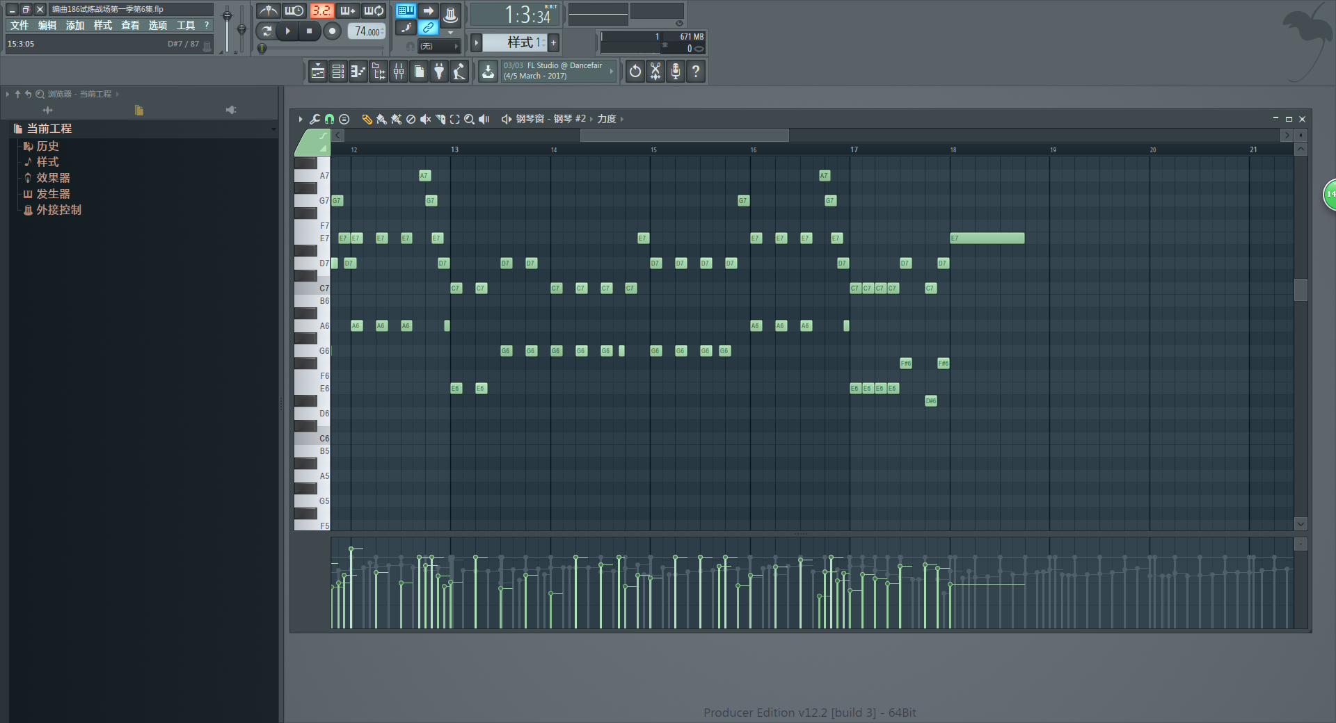Select the delete tool in piano roll
Screen dimensions: 1336x723
pos(411,120)
